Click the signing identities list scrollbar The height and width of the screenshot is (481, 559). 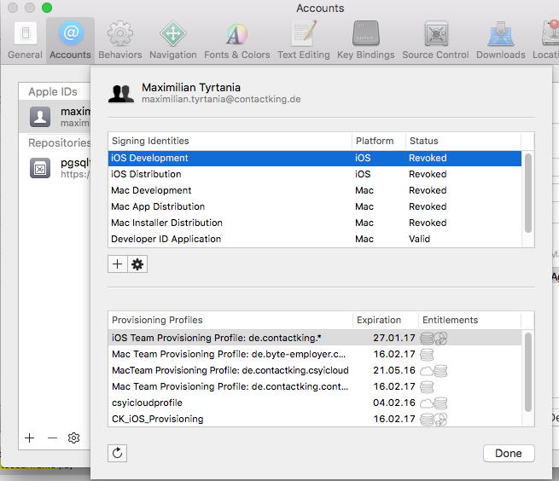[528, 193]
